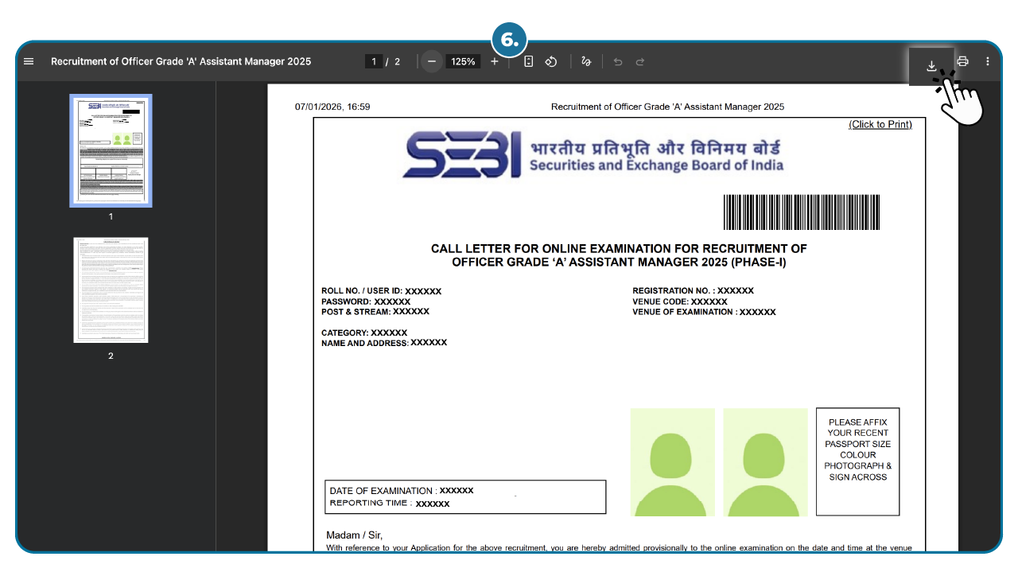Select the page 2 thumbnail
The width and height of the screenshot is (1018, 572).
(111, 290)
